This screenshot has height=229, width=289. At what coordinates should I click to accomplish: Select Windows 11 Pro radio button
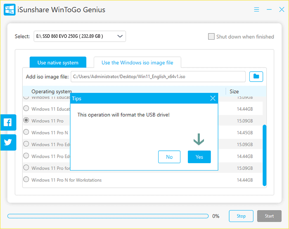pos(26,120)
